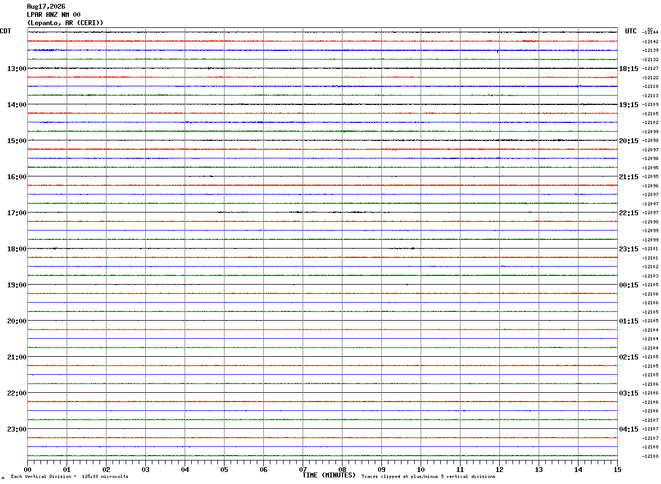Select the 20:00 CDT hour label

click(16, 321)
